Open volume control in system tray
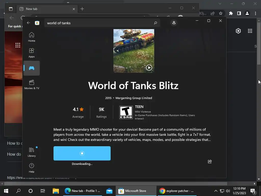This screenshot has height=196, width=261. [228, 191]
